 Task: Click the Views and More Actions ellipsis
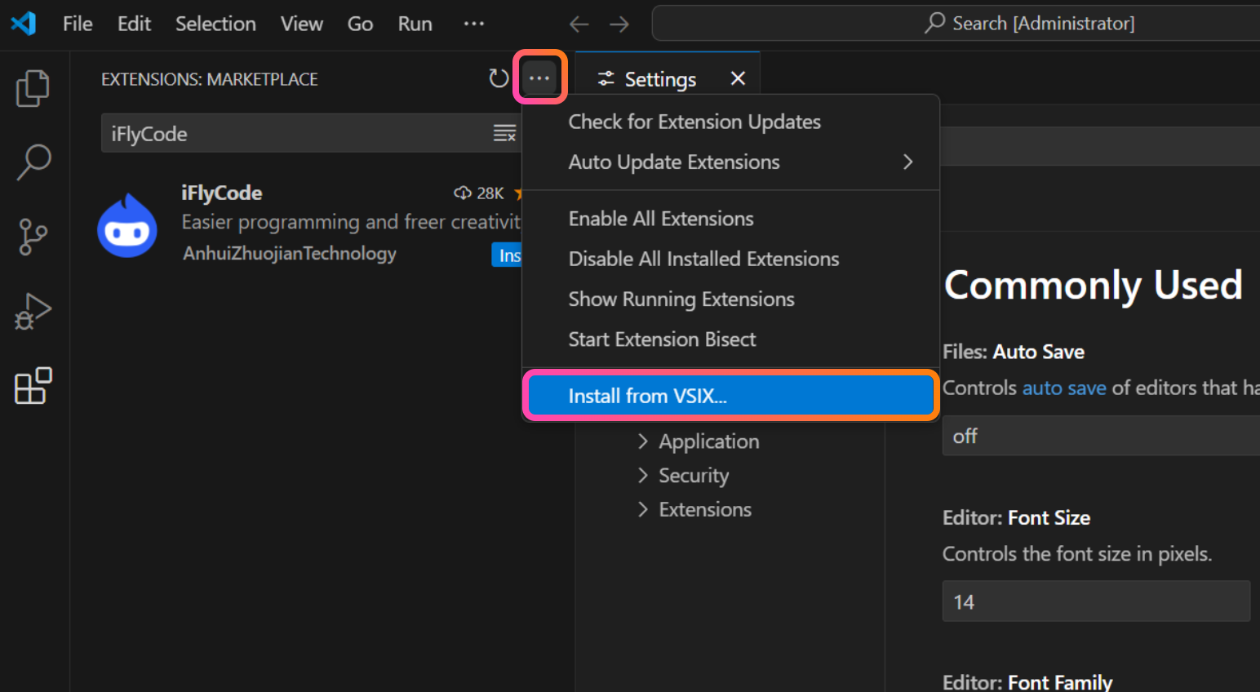click(539, 78)
